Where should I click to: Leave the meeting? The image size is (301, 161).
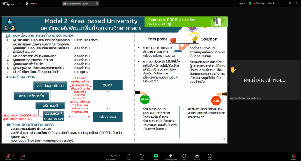click(293, 156)
